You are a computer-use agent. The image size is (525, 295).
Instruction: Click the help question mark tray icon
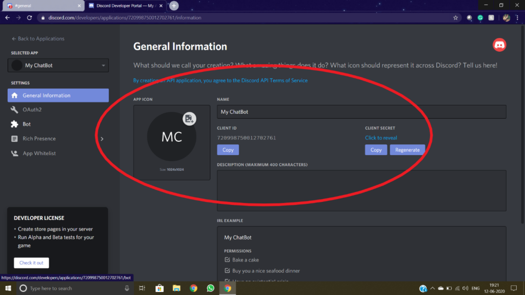(423, 288)
